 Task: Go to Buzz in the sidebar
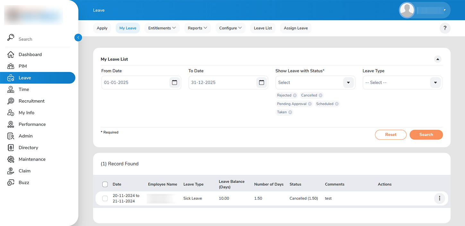tap(24, 183)
